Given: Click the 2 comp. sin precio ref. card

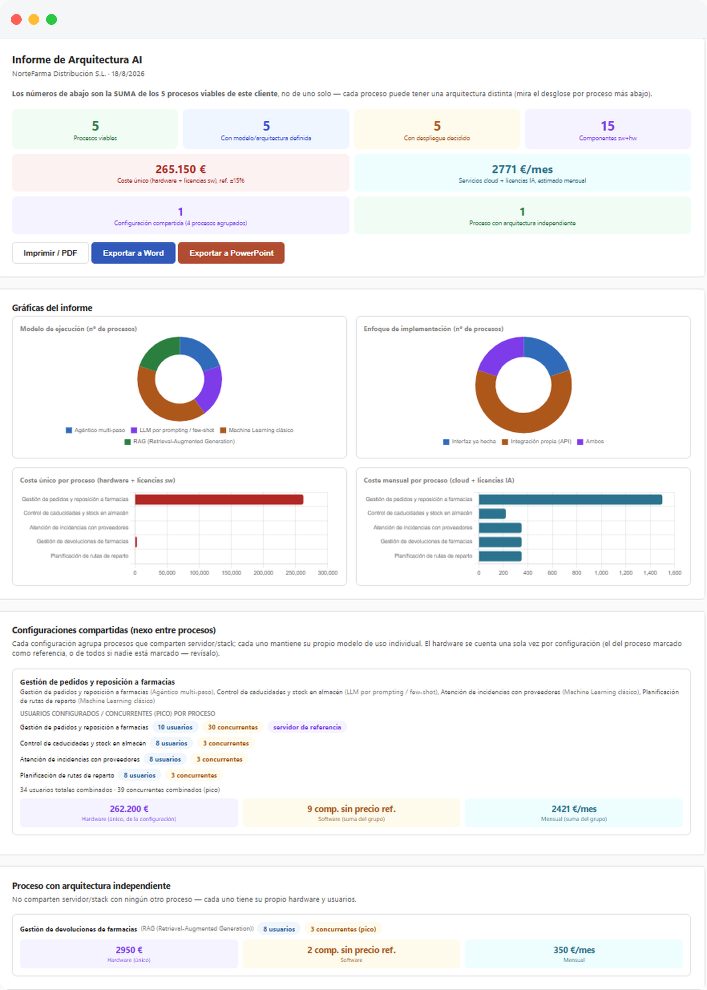Looking at the screenshot, I should tap(351, 954).
